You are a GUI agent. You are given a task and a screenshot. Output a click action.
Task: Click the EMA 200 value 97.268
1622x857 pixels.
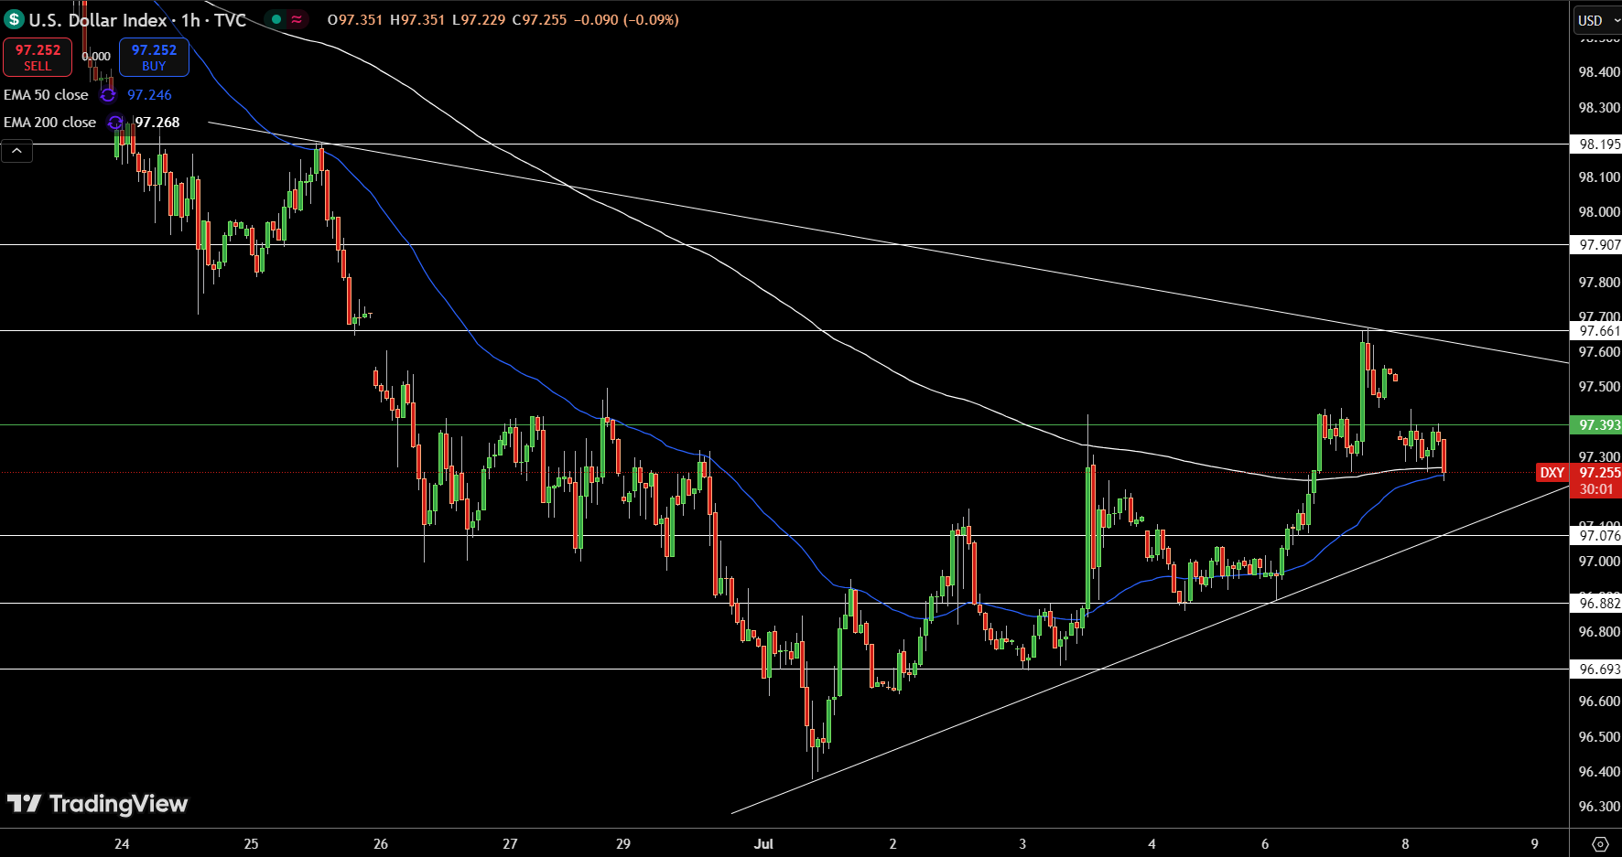pyautogui.click(x=157, y=123)
